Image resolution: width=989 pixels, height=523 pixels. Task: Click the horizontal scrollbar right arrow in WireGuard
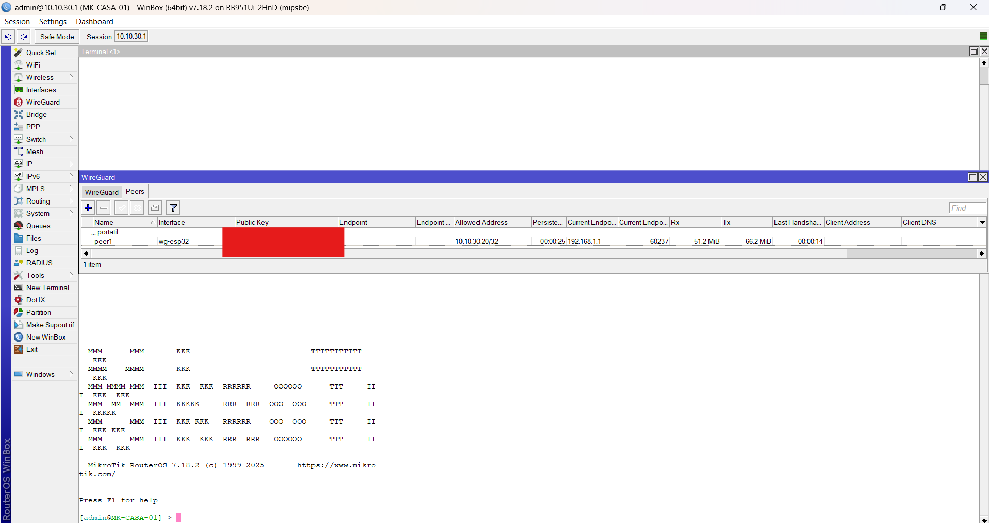[x=981, y=254]
